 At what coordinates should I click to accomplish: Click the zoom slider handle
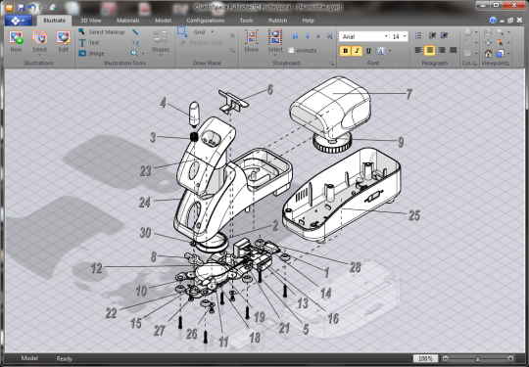click(x=477, y=358)
